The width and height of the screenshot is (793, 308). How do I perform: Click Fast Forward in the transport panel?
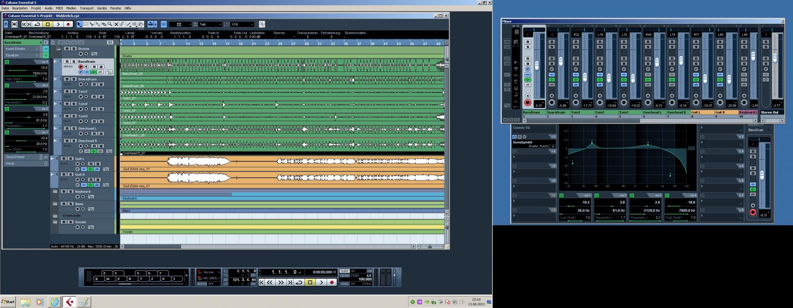coord(281,282)
